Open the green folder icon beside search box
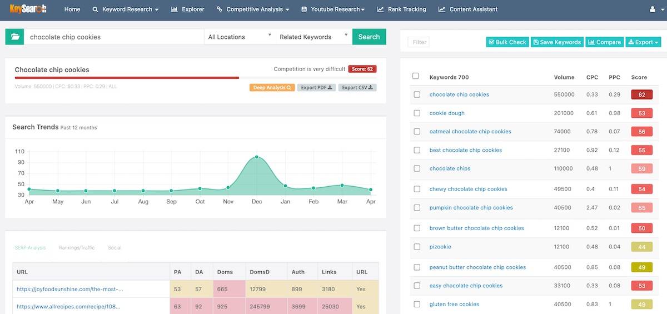Viewport: 667px width, 314px height. click(x=15, y=37)
